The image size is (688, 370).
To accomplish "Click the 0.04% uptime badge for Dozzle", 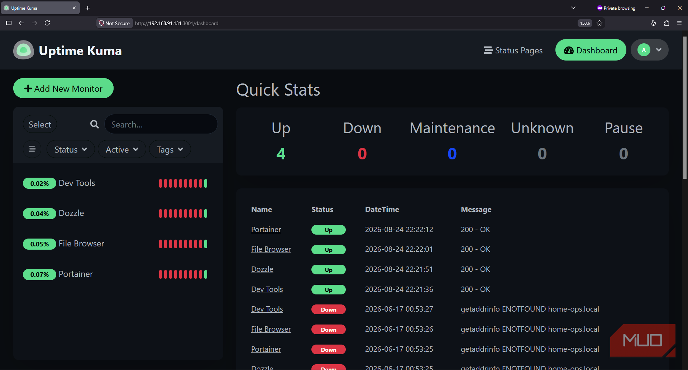I will coord(39,213).
